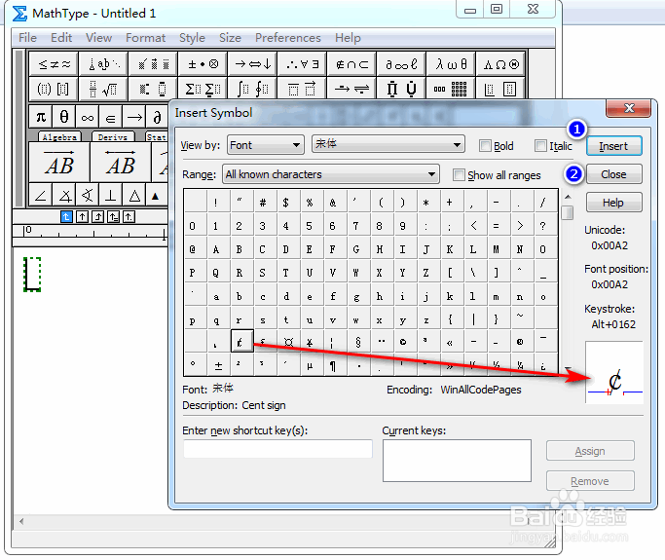Insert vector AB with right arrow
Image resolution: width=665 pixels, height=560 pixels.
59,163
